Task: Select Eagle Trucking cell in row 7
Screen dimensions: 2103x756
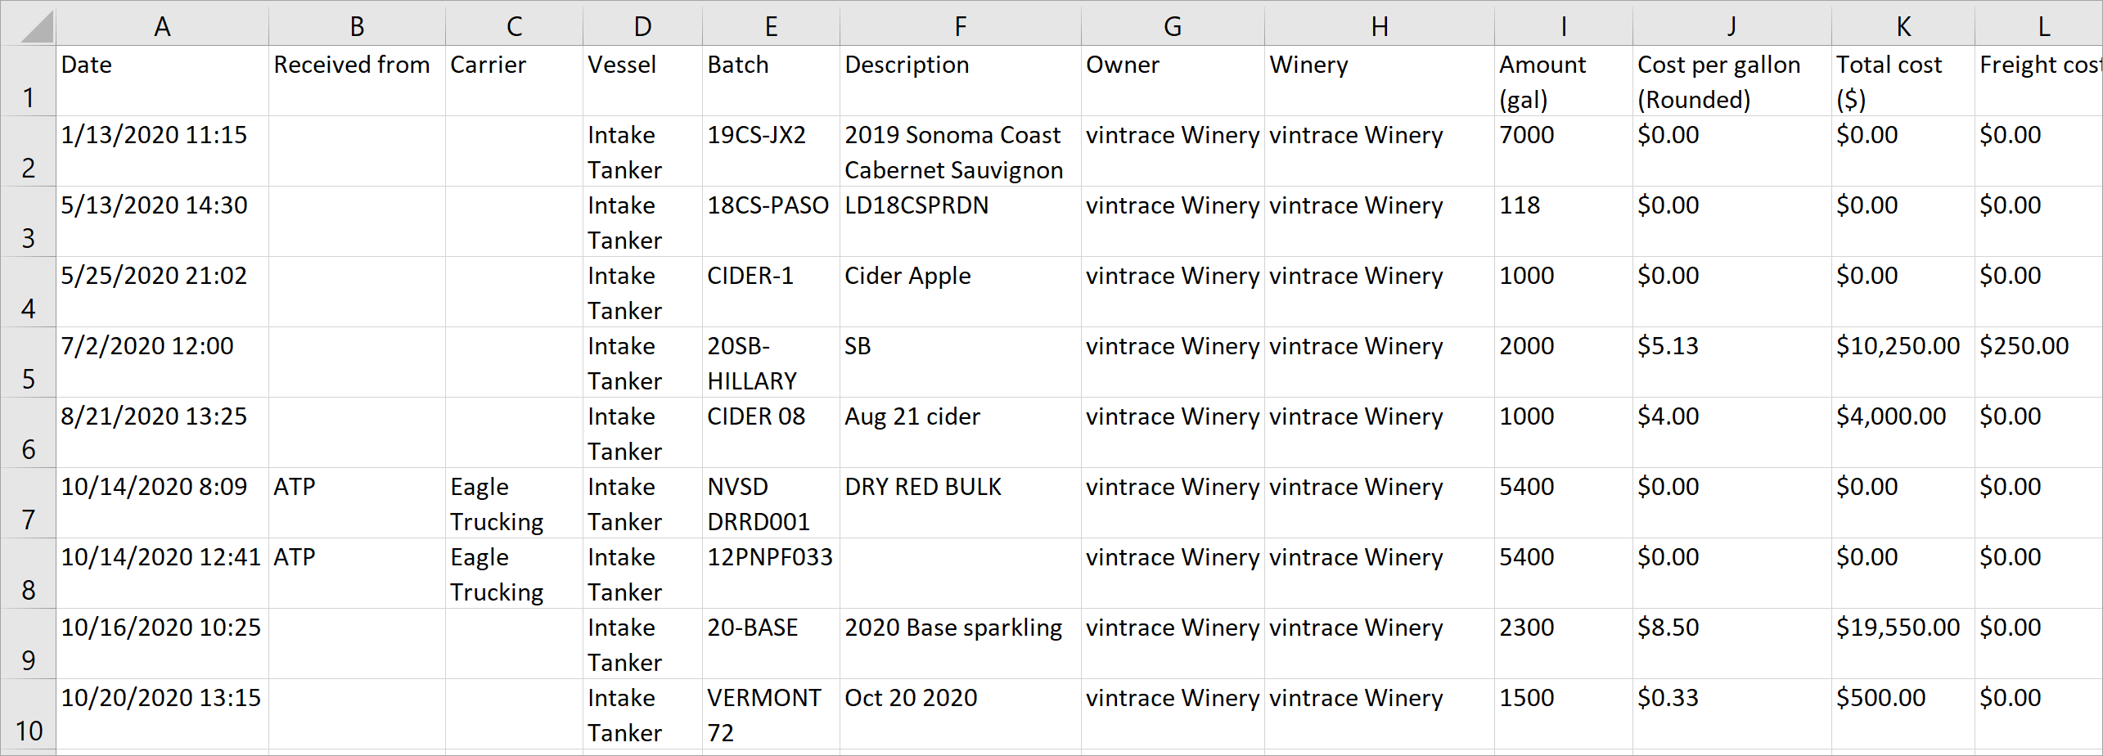Action: pos(514,503)
